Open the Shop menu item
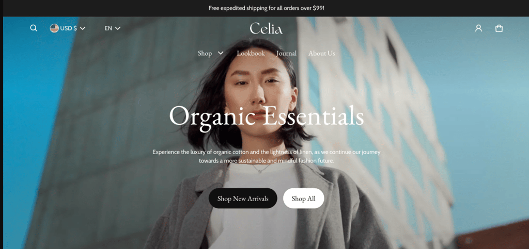529x249 pixels. pos(205,53)
